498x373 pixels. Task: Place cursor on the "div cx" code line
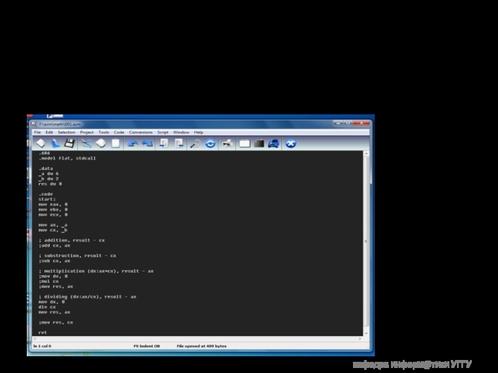47,307
